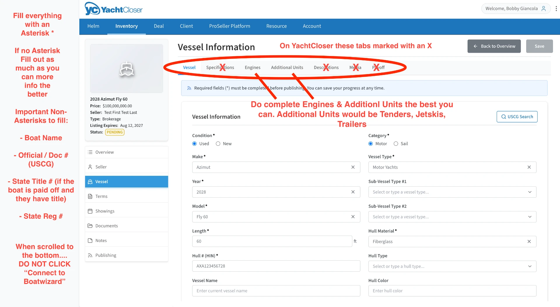The width and height of the screenshot is (560, 307).
Task: Click the PENDING status badge
Action: (115, 132)
